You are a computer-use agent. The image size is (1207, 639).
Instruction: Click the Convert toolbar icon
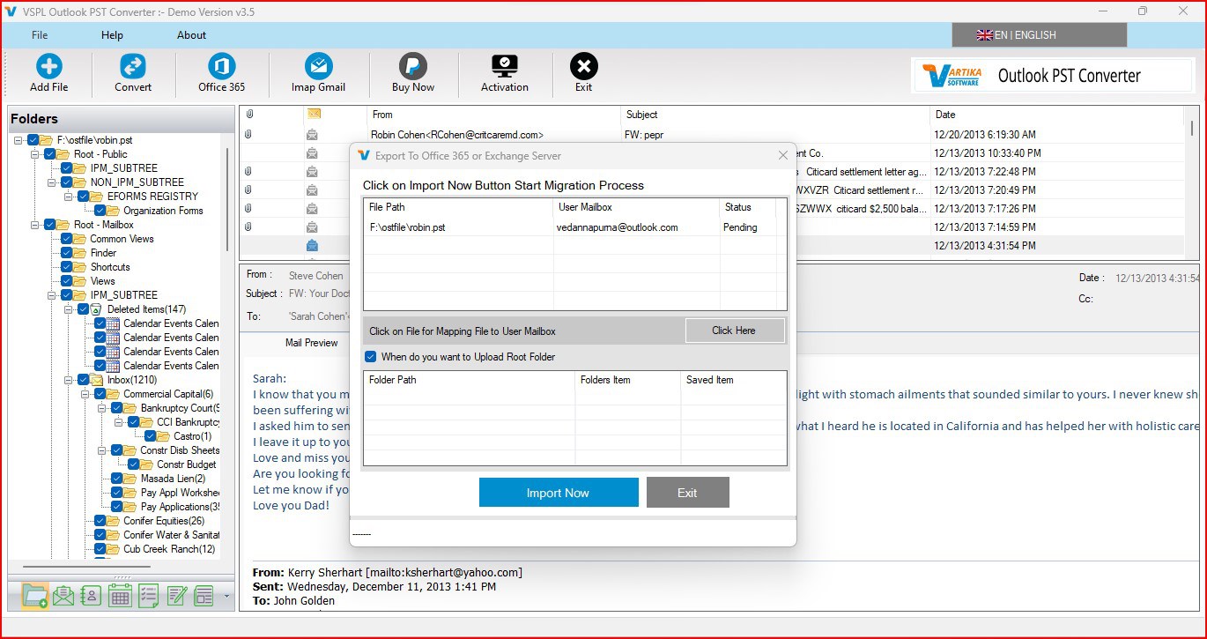pos(133,66)
